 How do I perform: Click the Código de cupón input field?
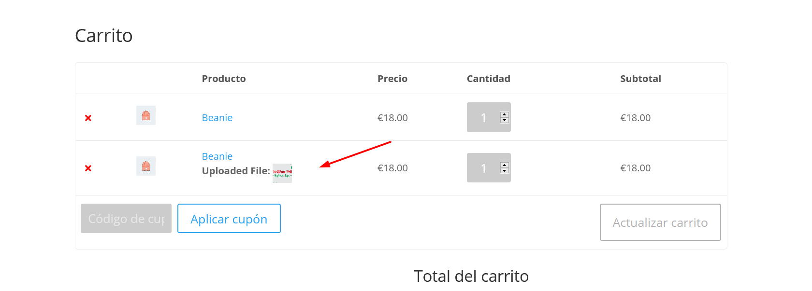[126, 218]
